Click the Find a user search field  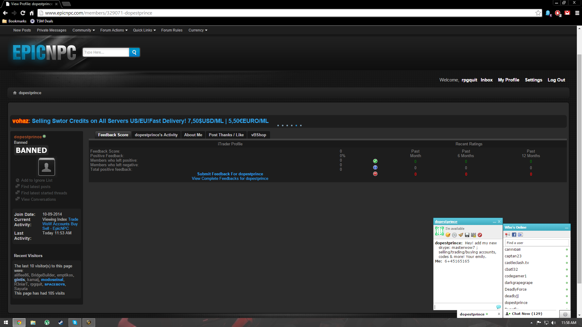point(537,243)
